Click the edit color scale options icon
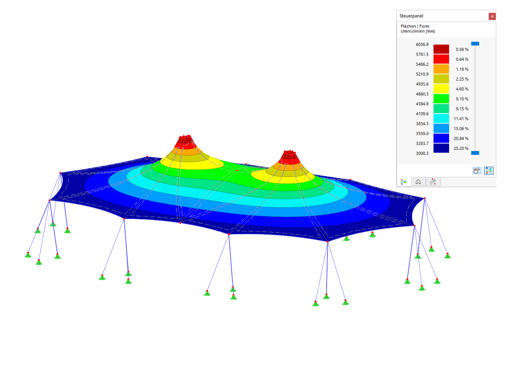The height and width of the screenshot is (382, 509). (477, 170)
